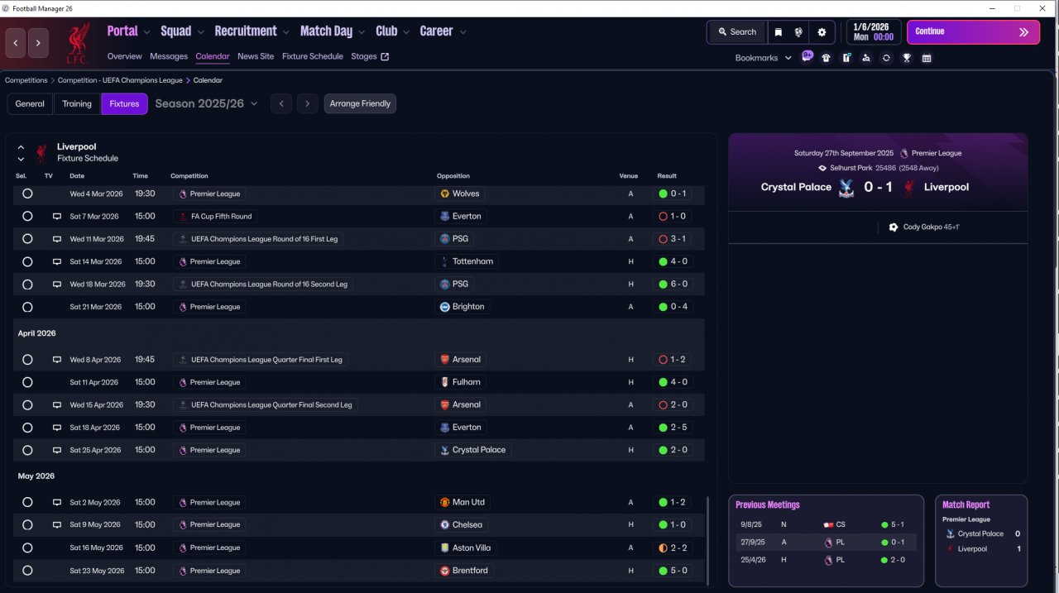Open the Fixture Schedule tab
The height and width of the screenshot is (593, 1059).
[313, 56]
